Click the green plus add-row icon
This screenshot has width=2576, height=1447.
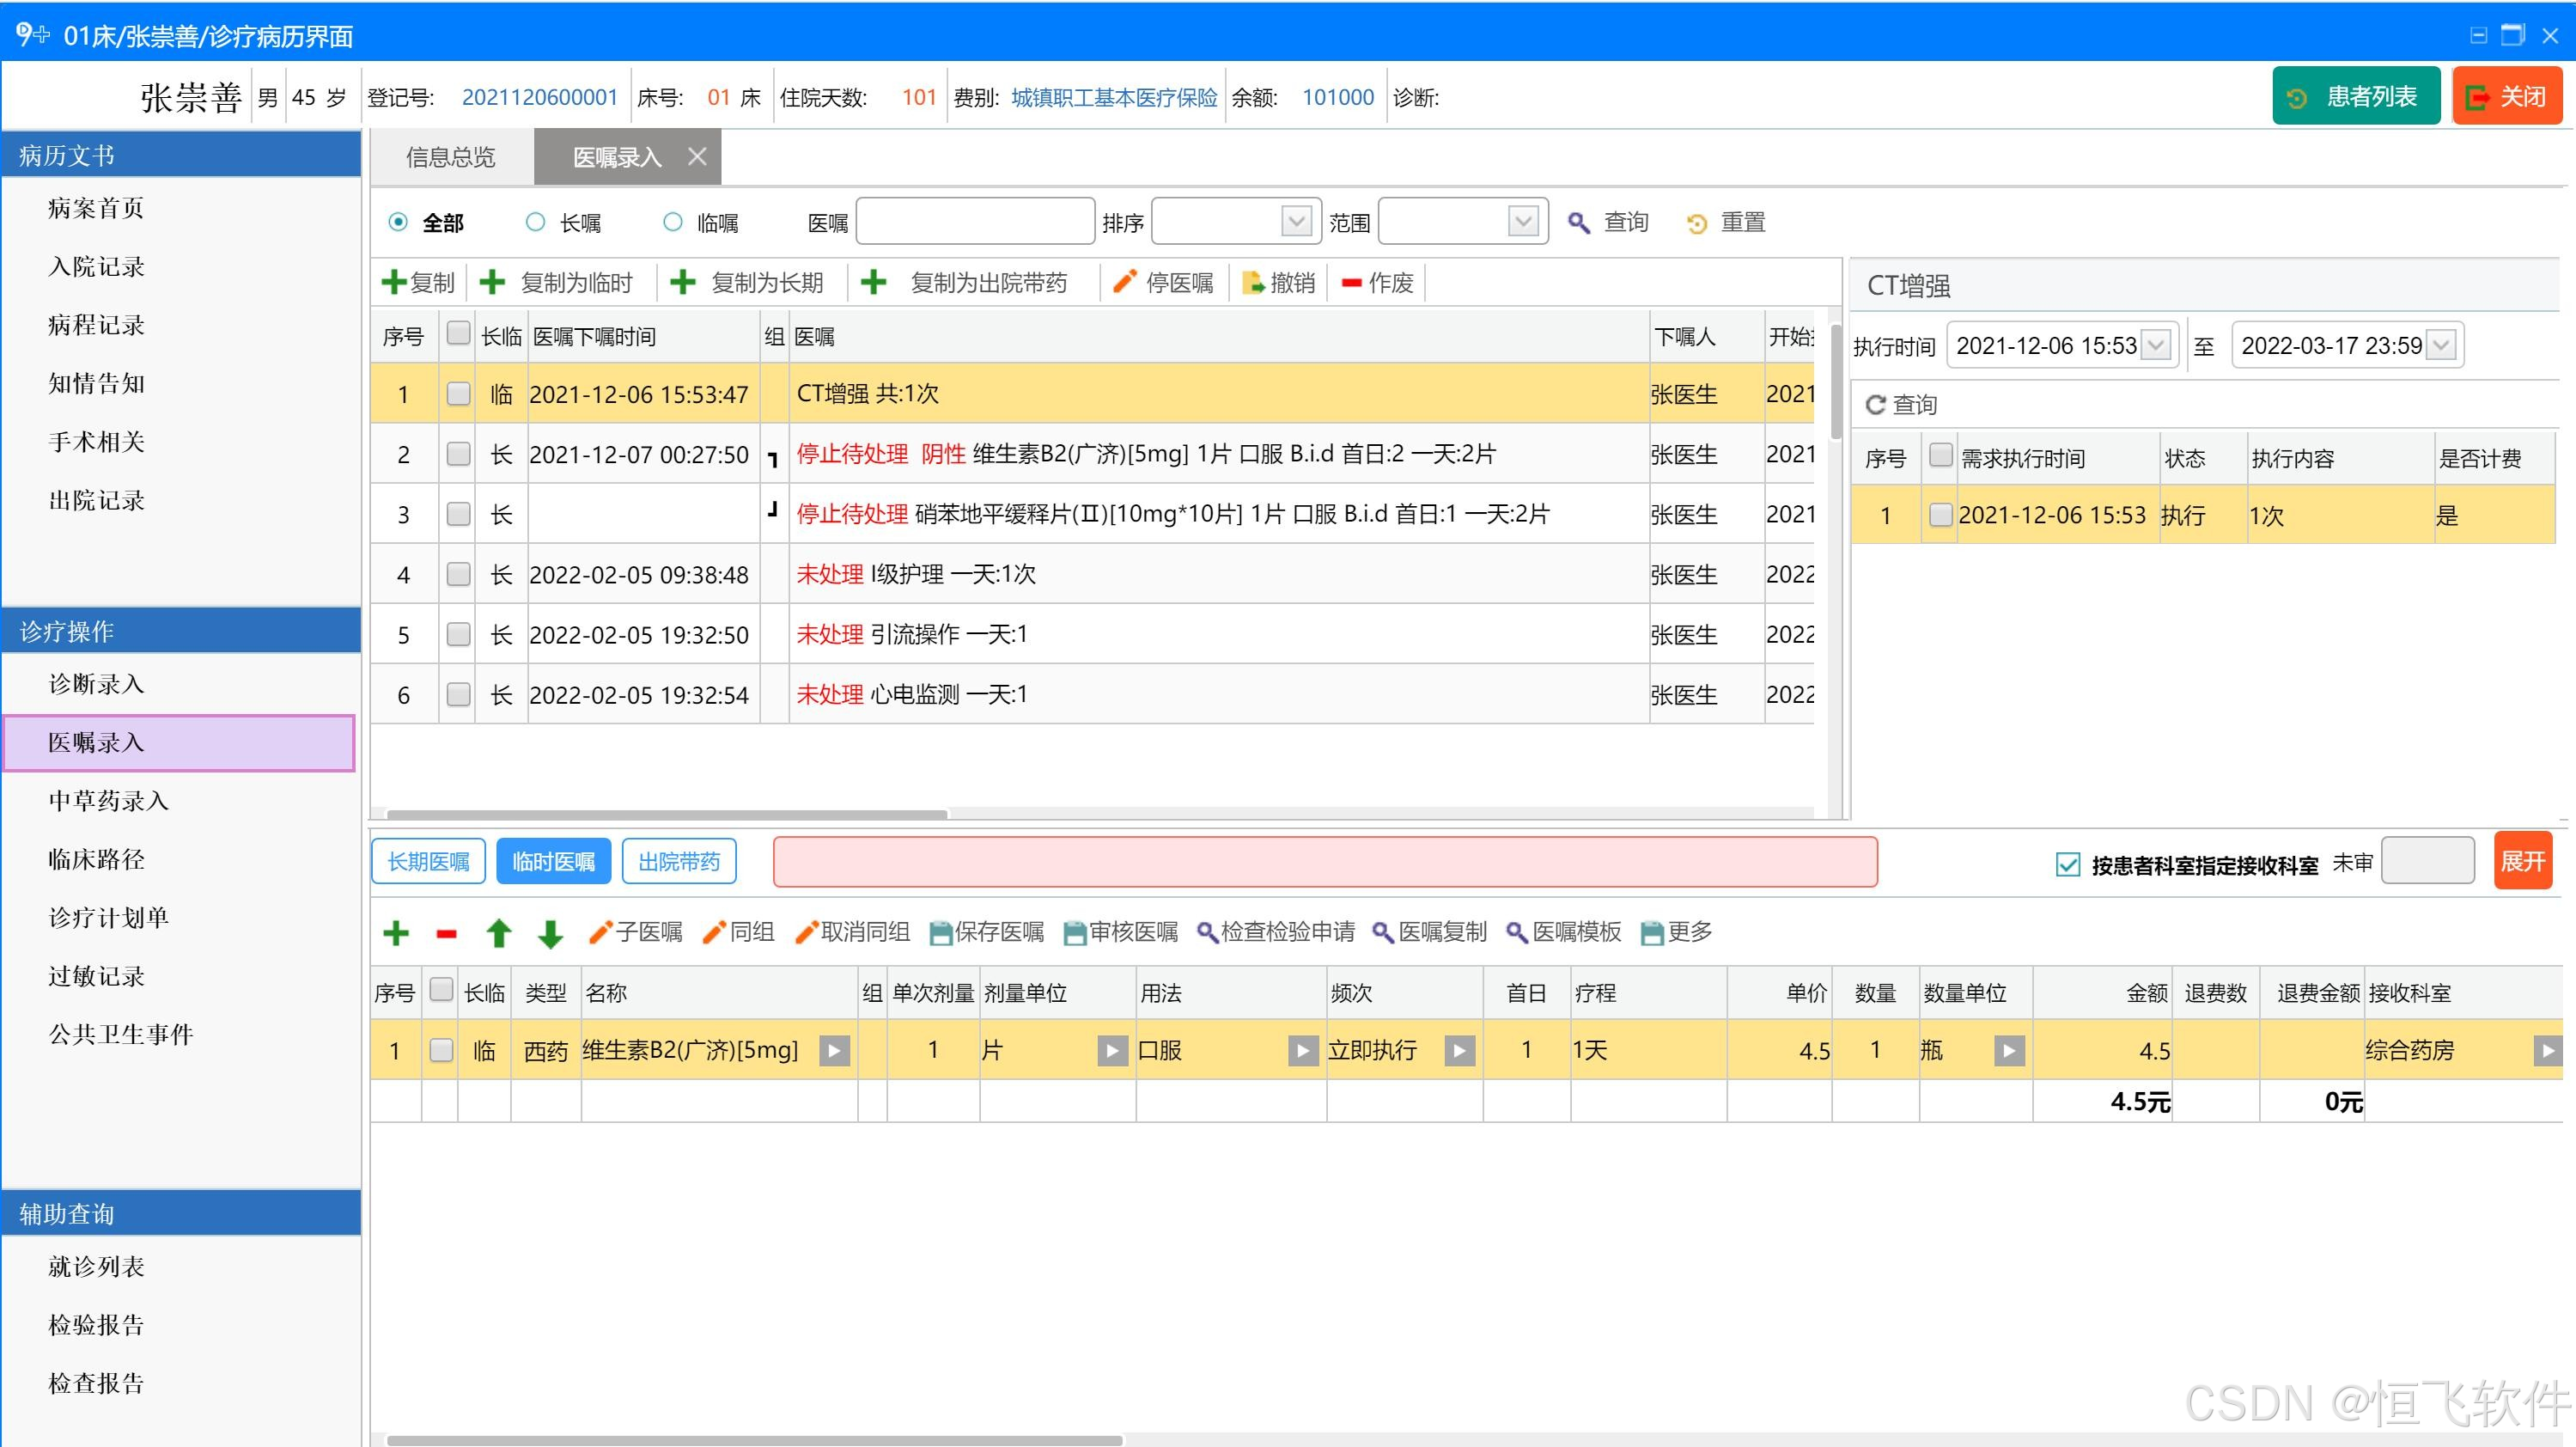click(396, 932)
